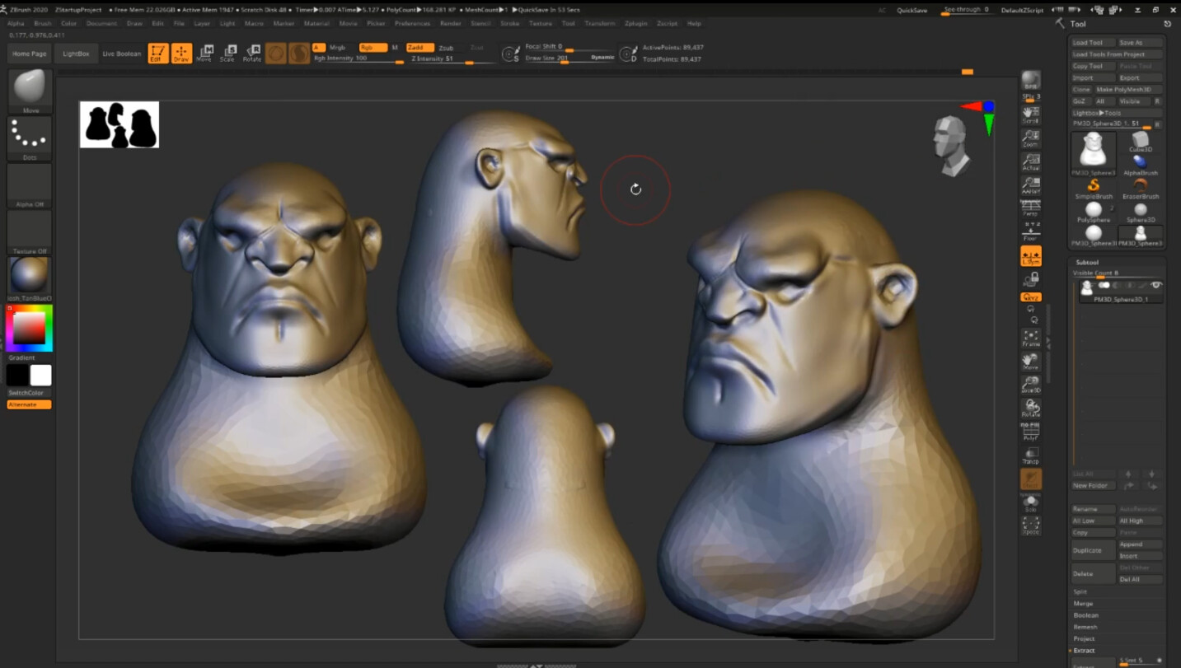Adjust the Draw Size slider
The image size is (1181, 668).
pos(566,60)
